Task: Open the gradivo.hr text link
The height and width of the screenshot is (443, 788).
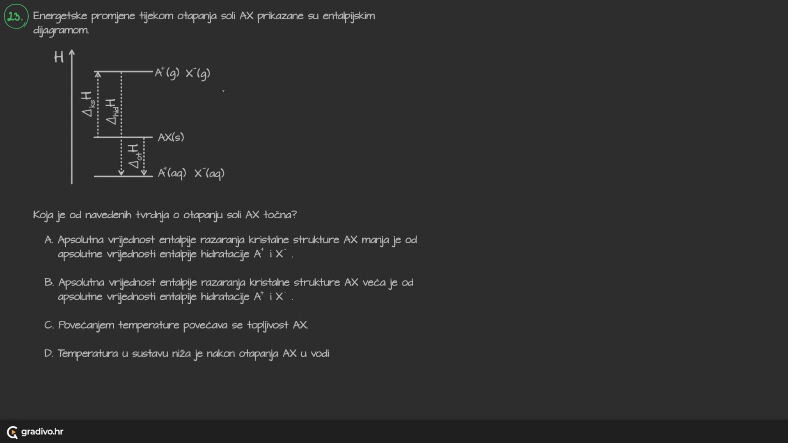Action: 42,432
